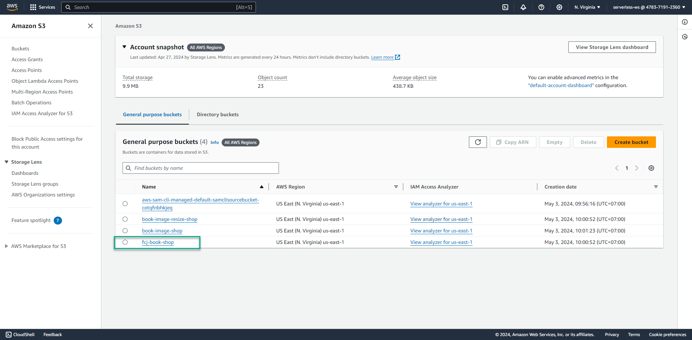Sort by Creation date column

[x=656, y=187]
